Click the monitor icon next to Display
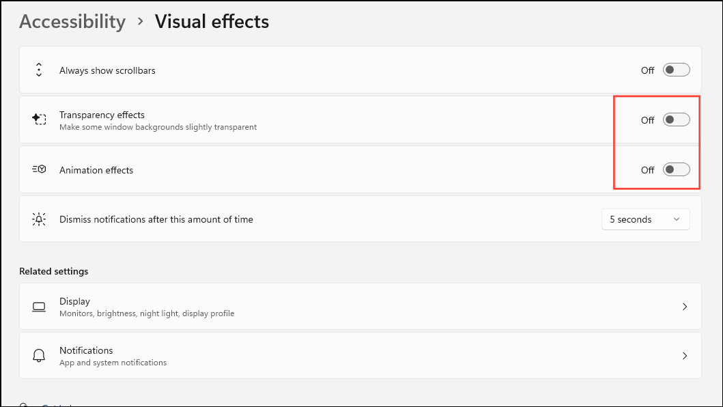Screen dimensions: 723x407 tap(39, 307)
